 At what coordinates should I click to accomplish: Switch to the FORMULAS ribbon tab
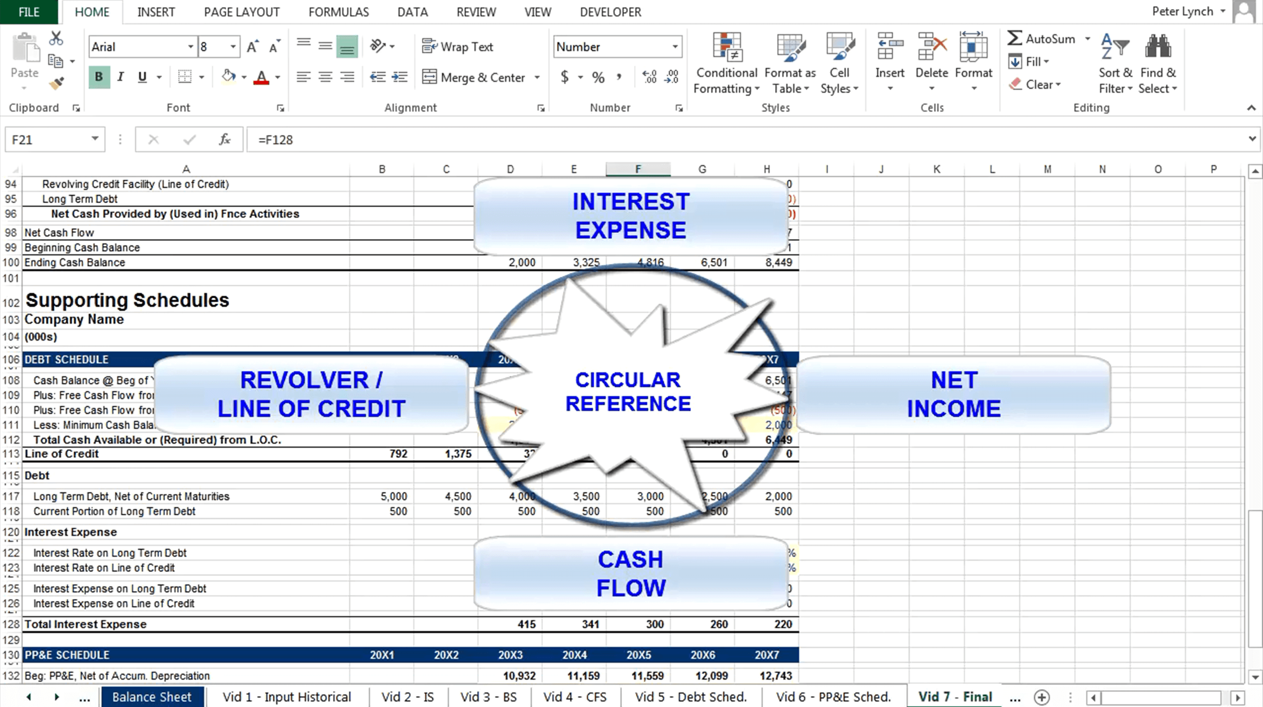click(338, 12)
